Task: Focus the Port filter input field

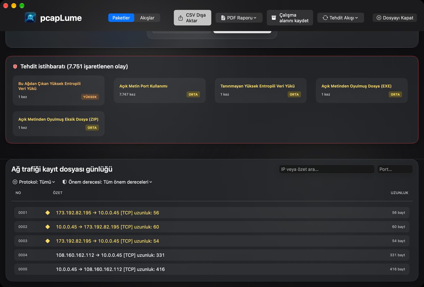Action: [395, 169]
